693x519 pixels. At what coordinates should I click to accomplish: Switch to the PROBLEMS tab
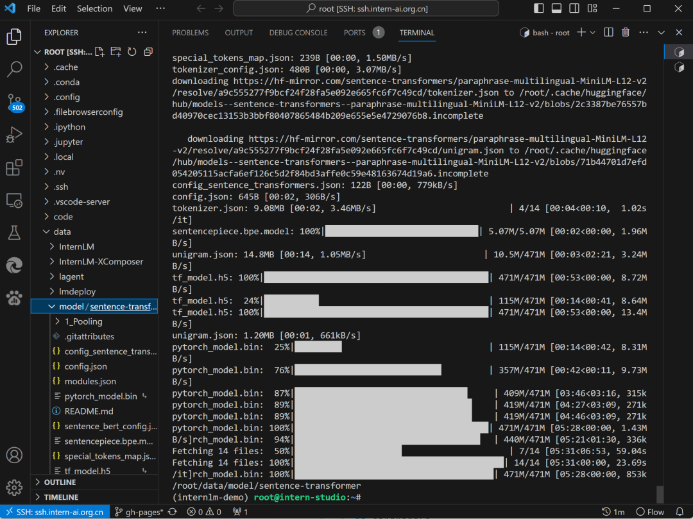tap(190, 33)
